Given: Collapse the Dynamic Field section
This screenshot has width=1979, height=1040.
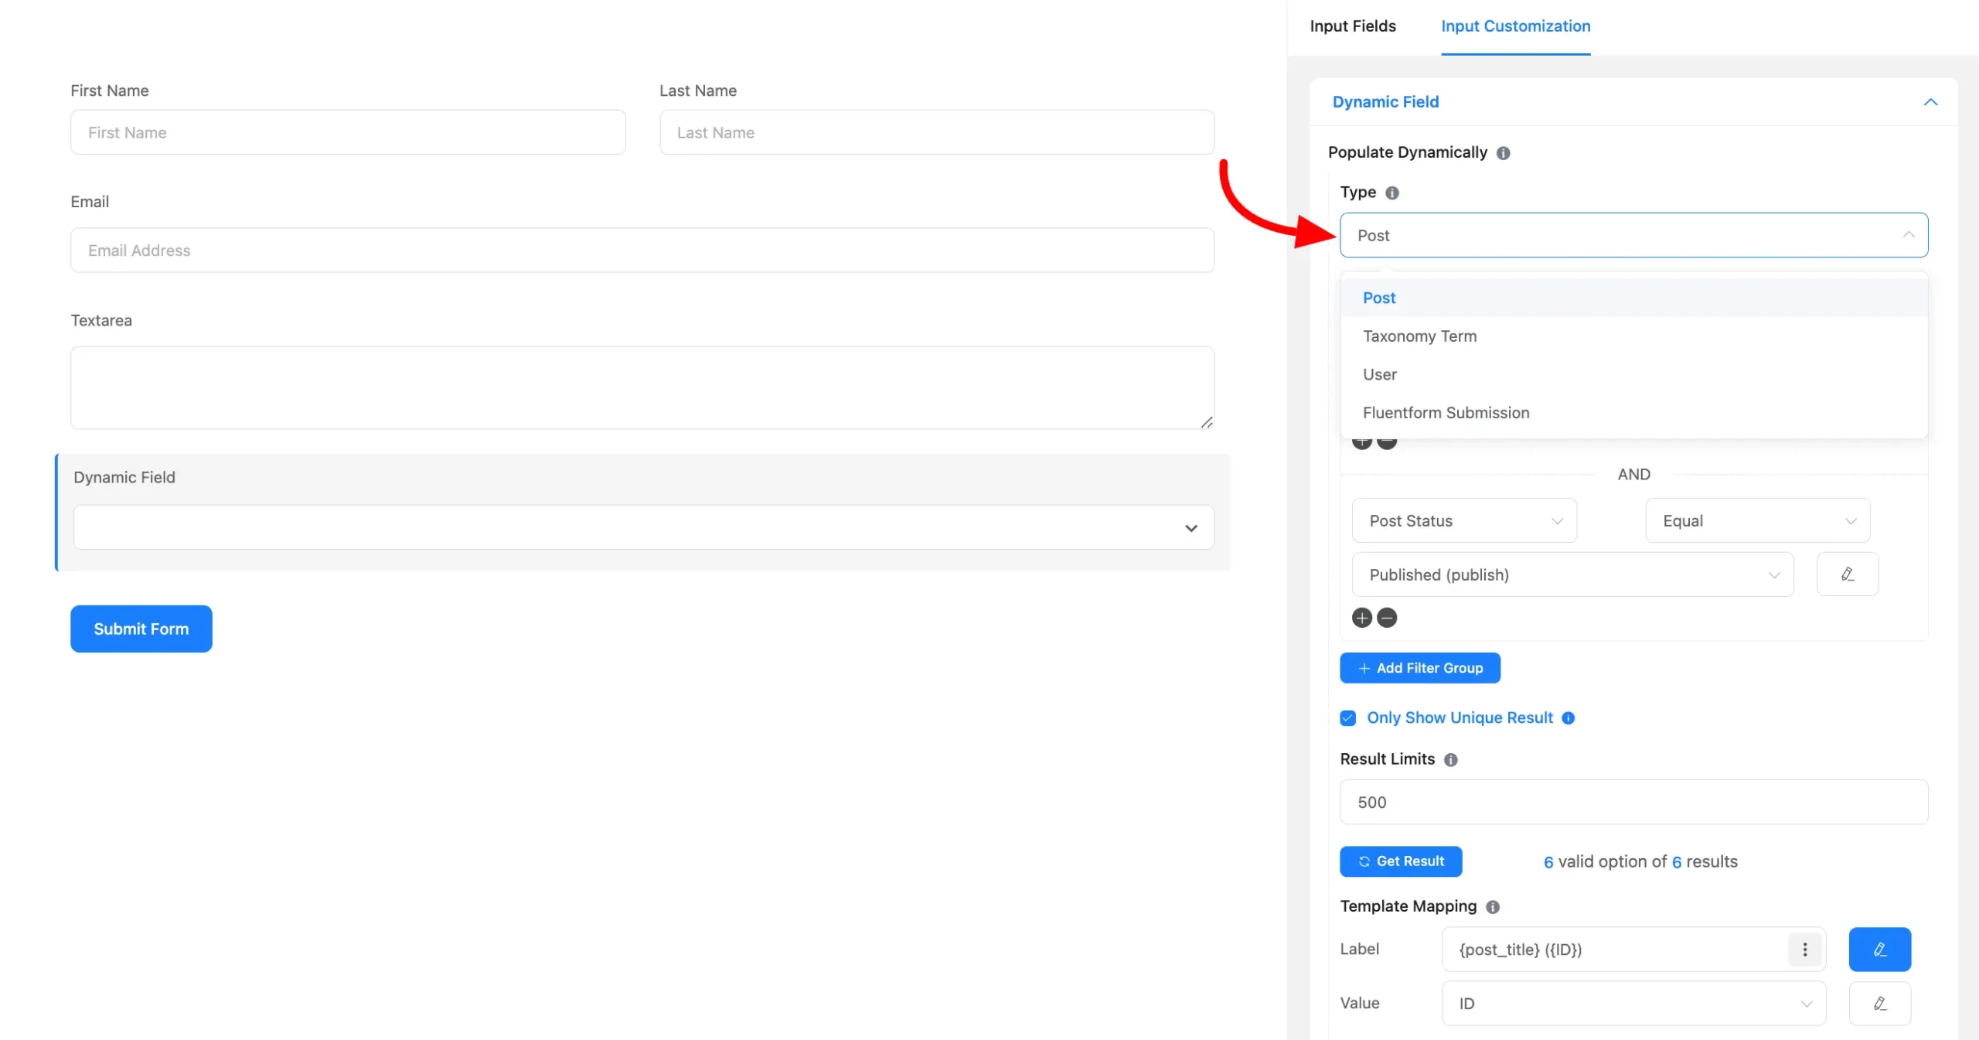Looking at the screenshot, I should [1930, 102].
